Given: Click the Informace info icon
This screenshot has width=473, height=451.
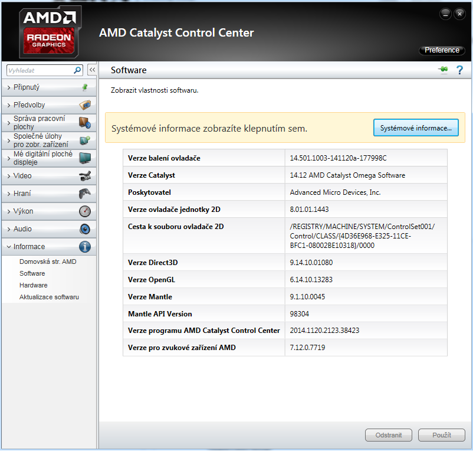Looking at the screenshot, I should (85, 247).
